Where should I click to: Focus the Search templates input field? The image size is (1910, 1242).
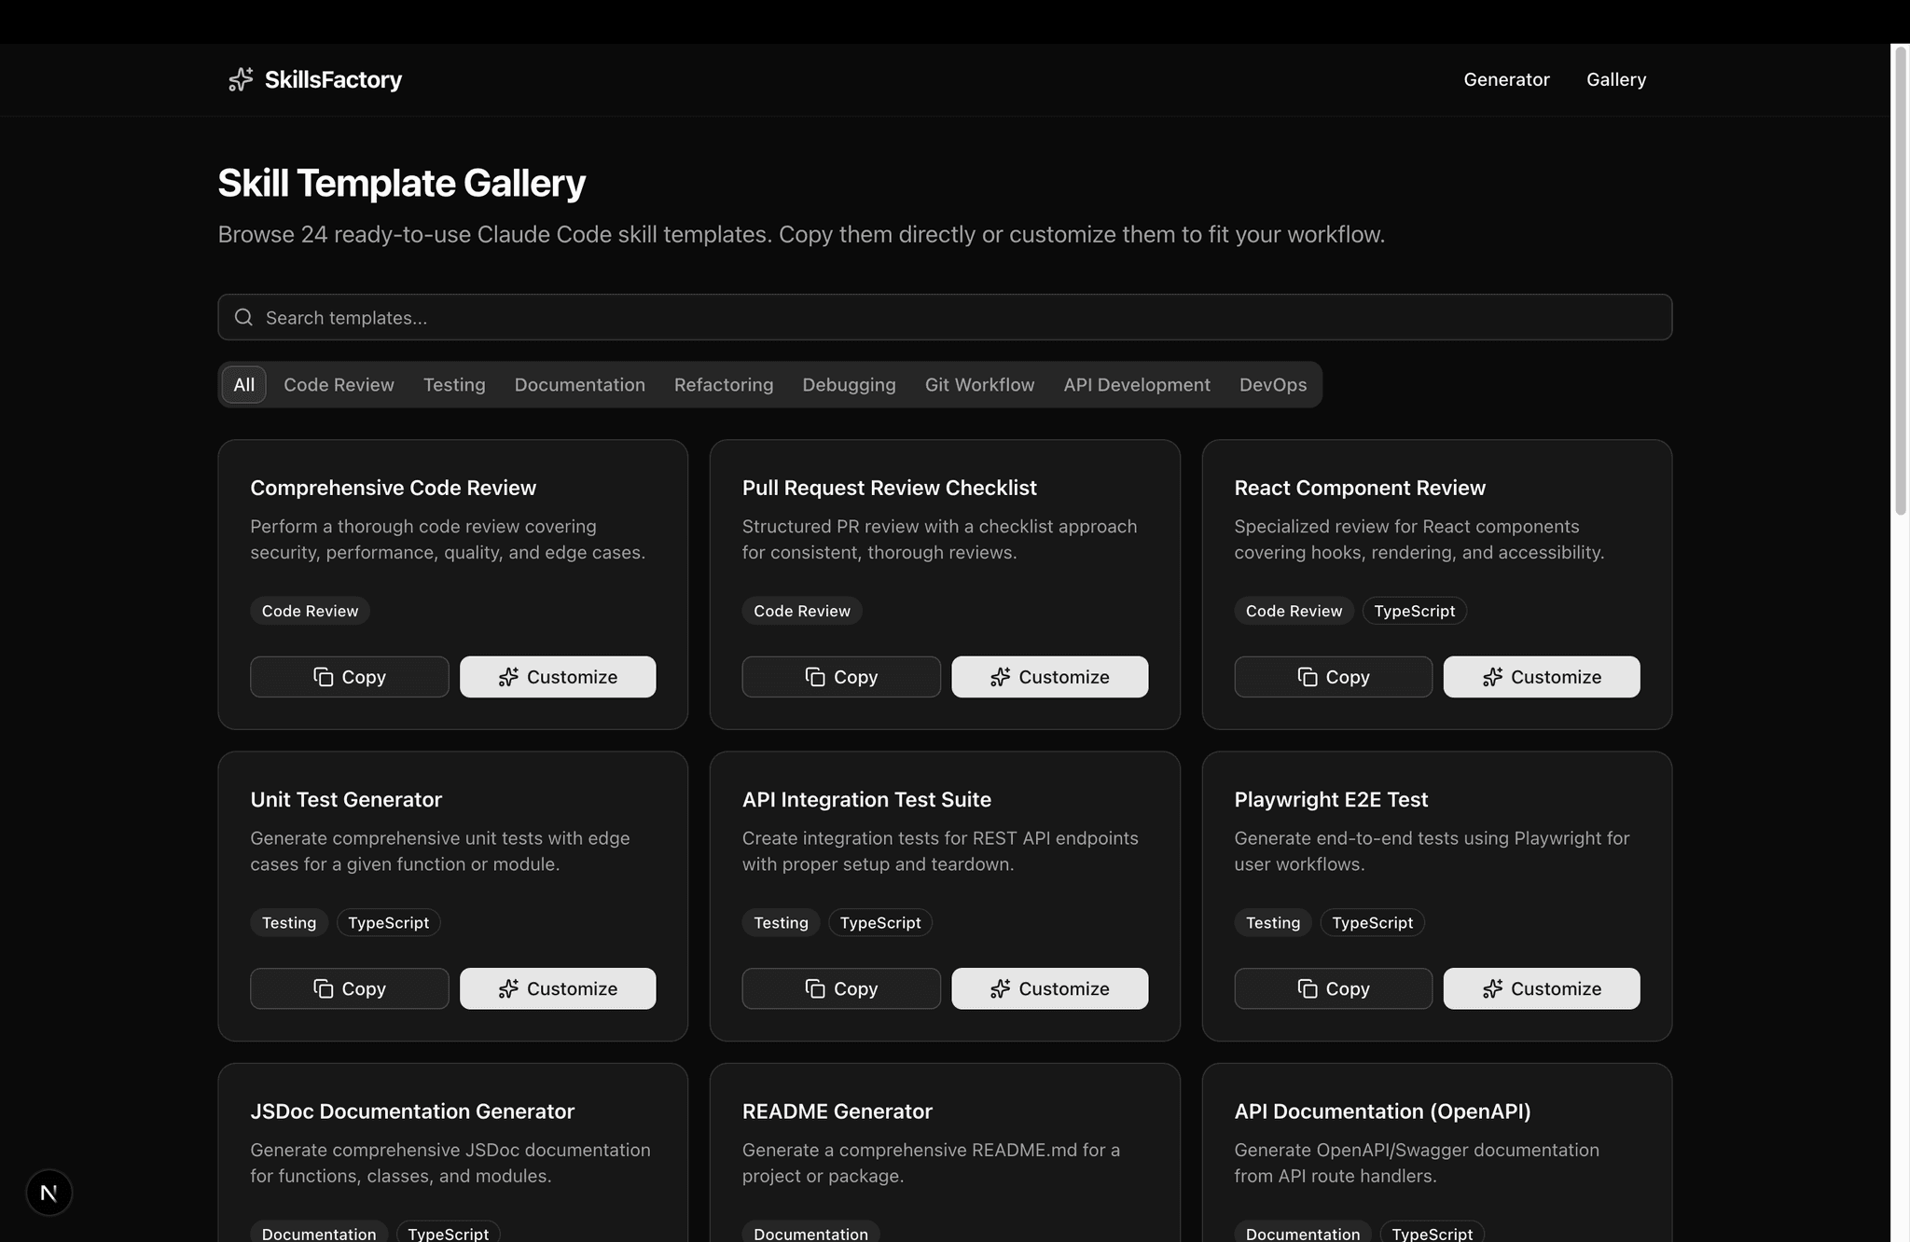coord(944,318)
